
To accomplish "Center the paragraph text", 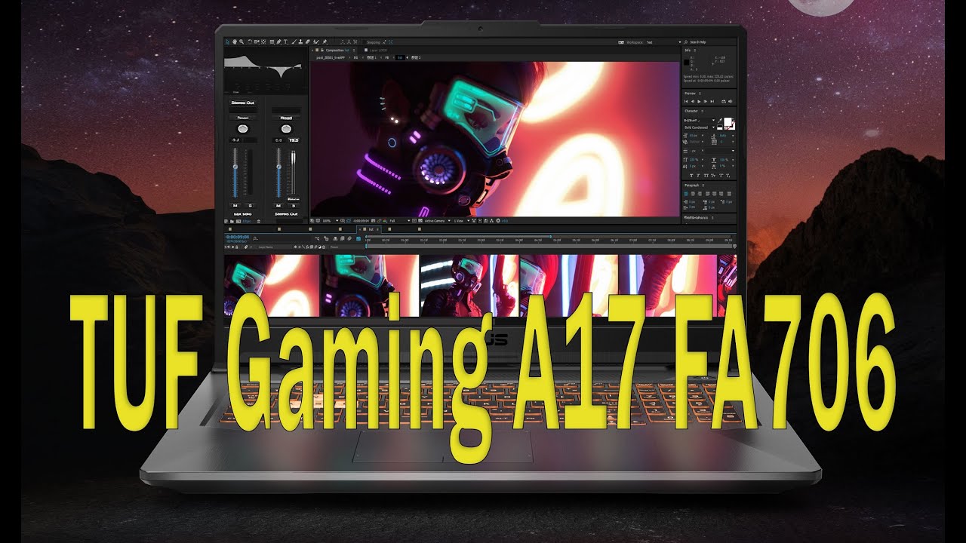I will (693, 194).
